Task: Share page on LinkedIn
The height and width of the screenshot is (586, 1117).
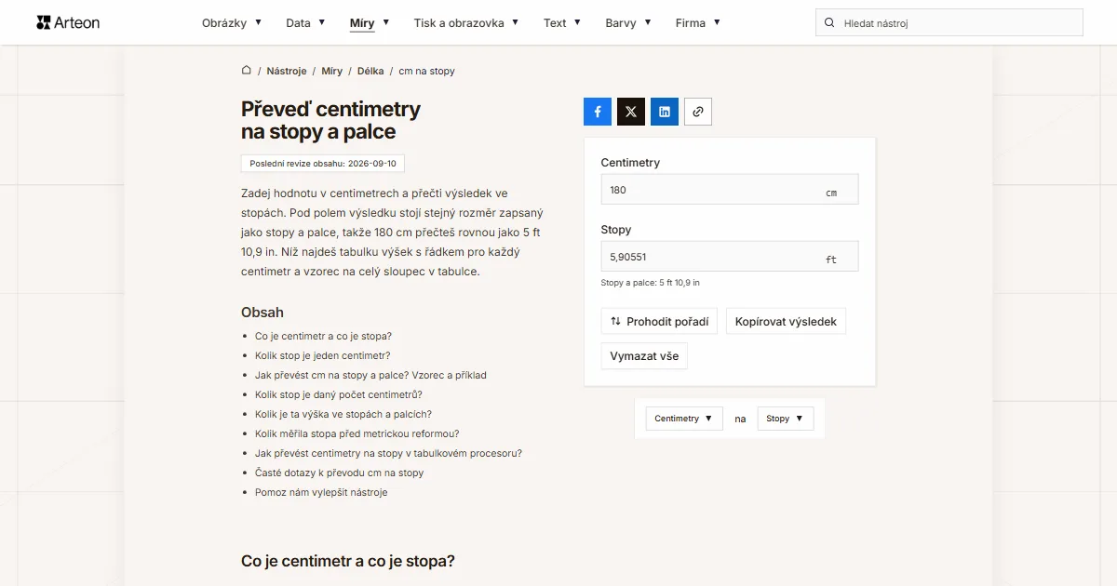Action: coord(665,112)
